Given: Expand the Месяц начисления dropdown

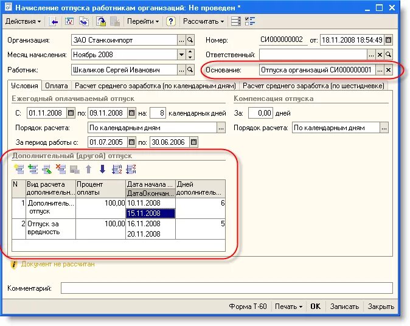Looking at the screenshot, I should pos(181,55).
